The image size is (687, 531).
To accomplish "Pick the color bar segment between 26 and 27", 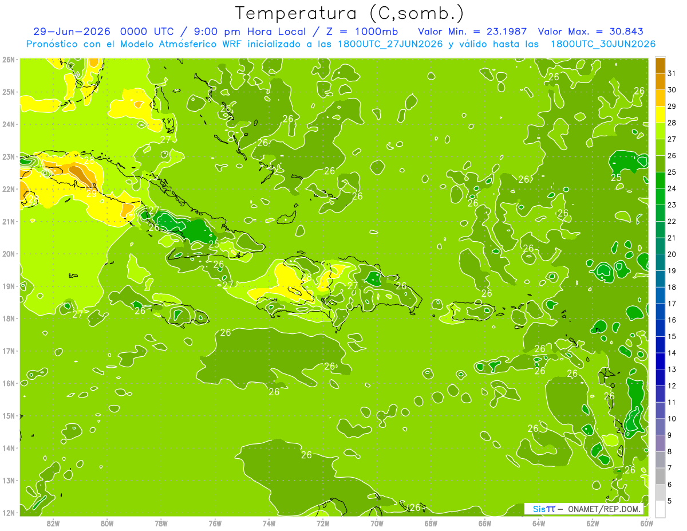I will pyautogui.click(x=660, y=147).
